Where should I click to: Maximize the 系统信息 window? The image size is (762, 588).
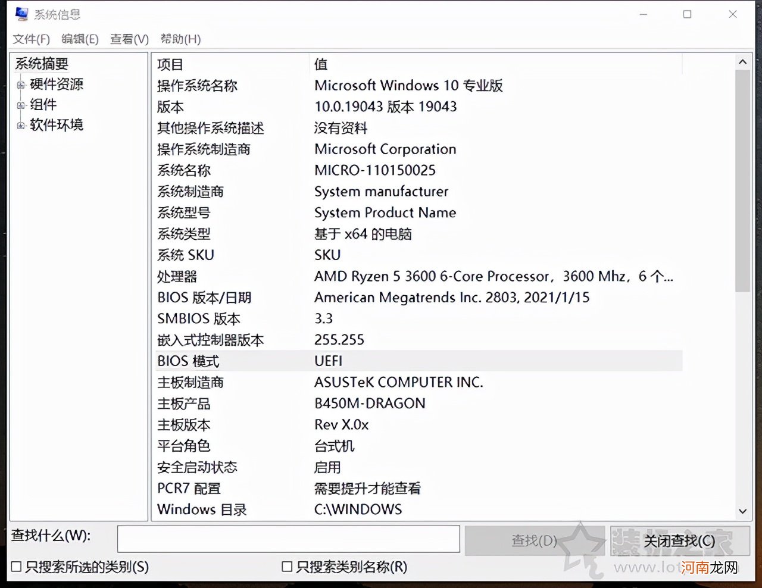point(687,14)
